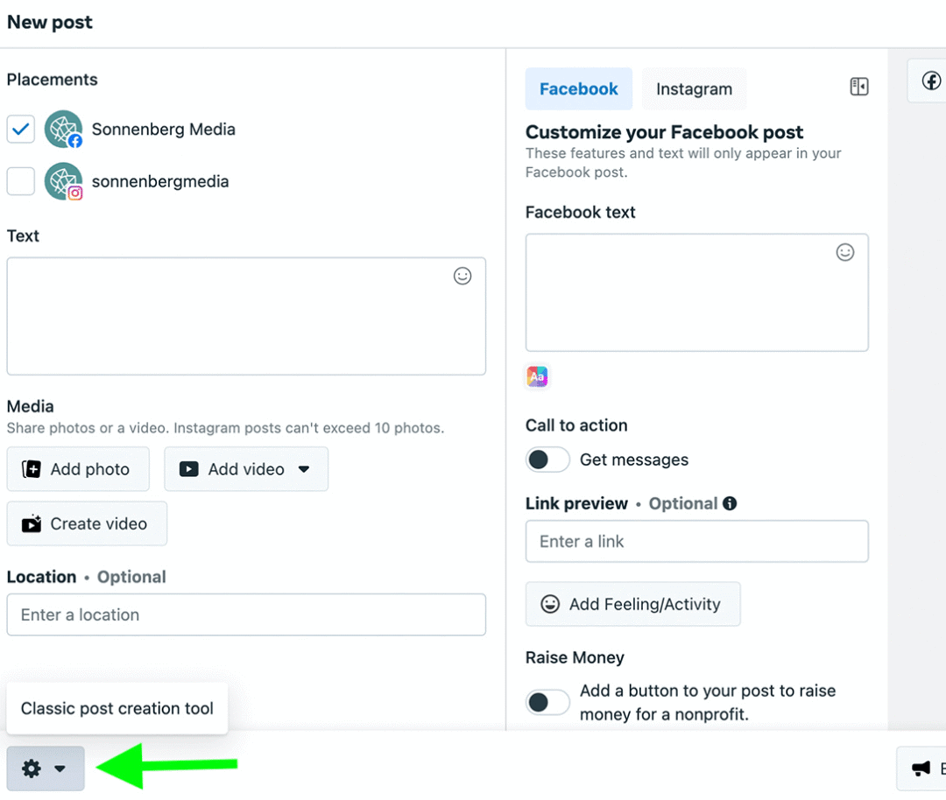The image size is (946, 800).
Task: Open the gear dropdown chevron
Action: 59,768
